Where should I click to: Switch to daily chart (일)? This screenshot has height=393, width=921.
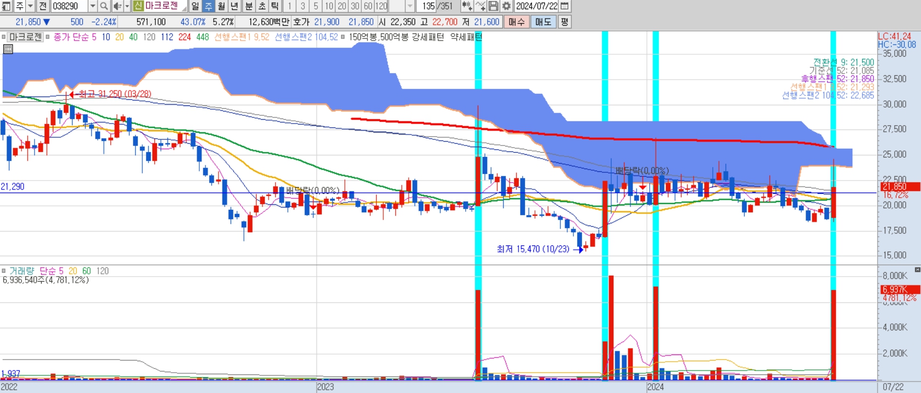[195, 6]
